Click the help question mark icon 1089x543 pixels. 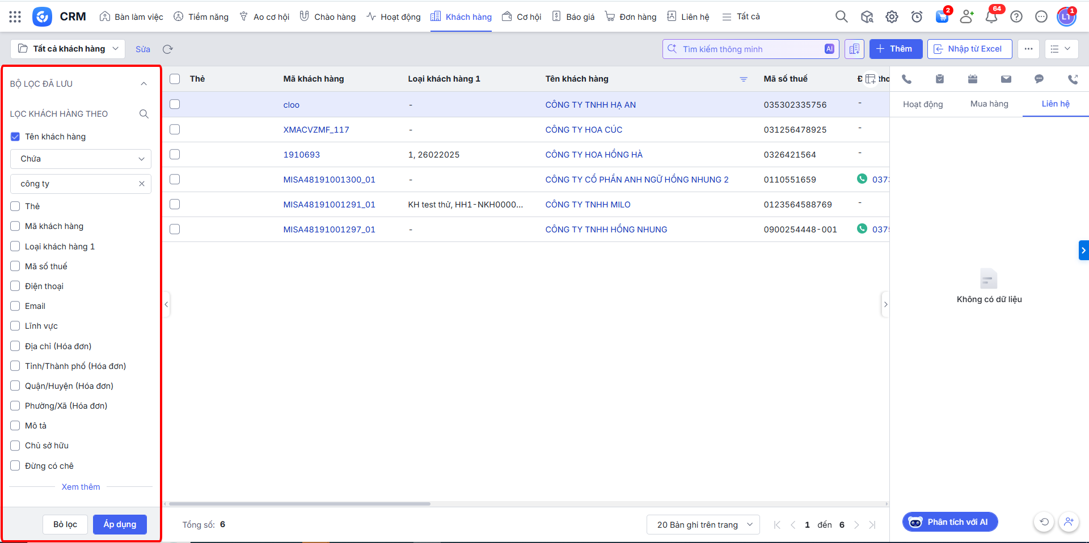pos(1016,17)
